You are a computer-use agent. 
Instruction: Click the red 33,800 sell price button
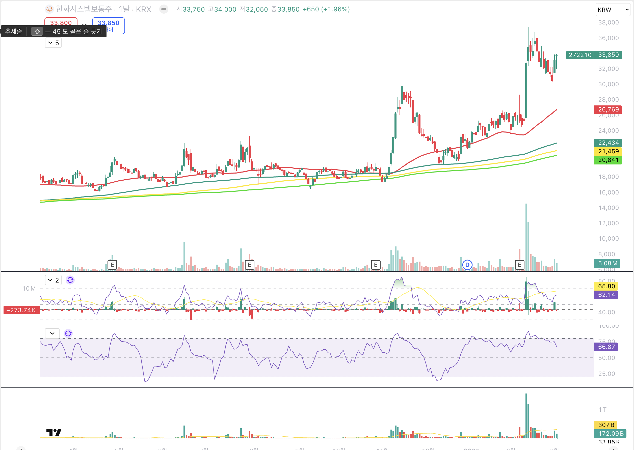point(61,22)
